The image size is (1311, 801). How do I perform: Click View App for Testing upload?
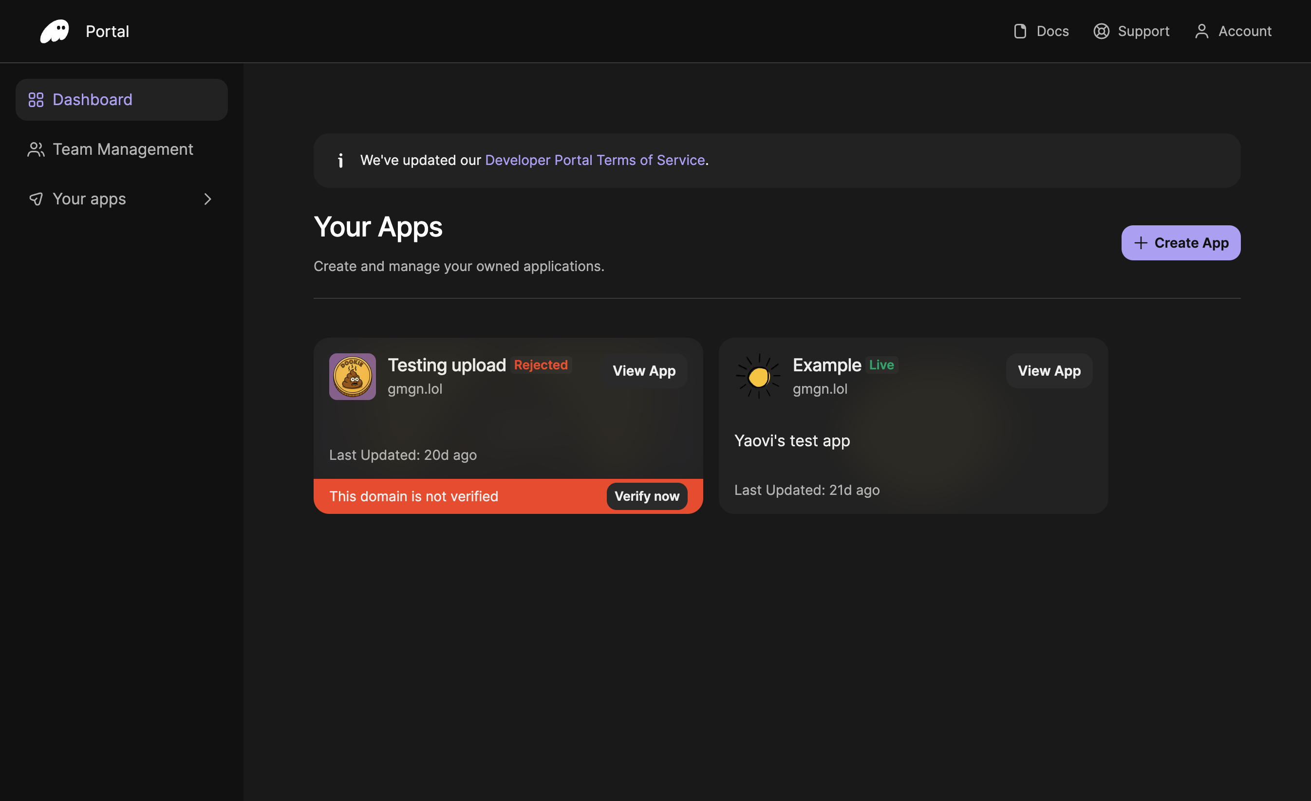(644, 370)
